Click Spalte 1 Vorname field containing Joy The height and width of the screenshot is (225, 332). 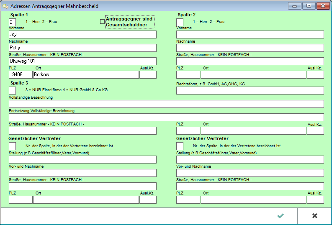click(82, 34)
